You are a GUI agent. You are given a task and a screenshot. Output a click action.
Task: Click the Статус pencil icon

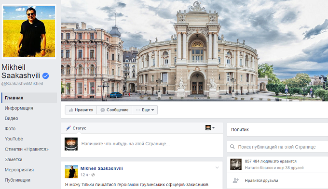68,128
